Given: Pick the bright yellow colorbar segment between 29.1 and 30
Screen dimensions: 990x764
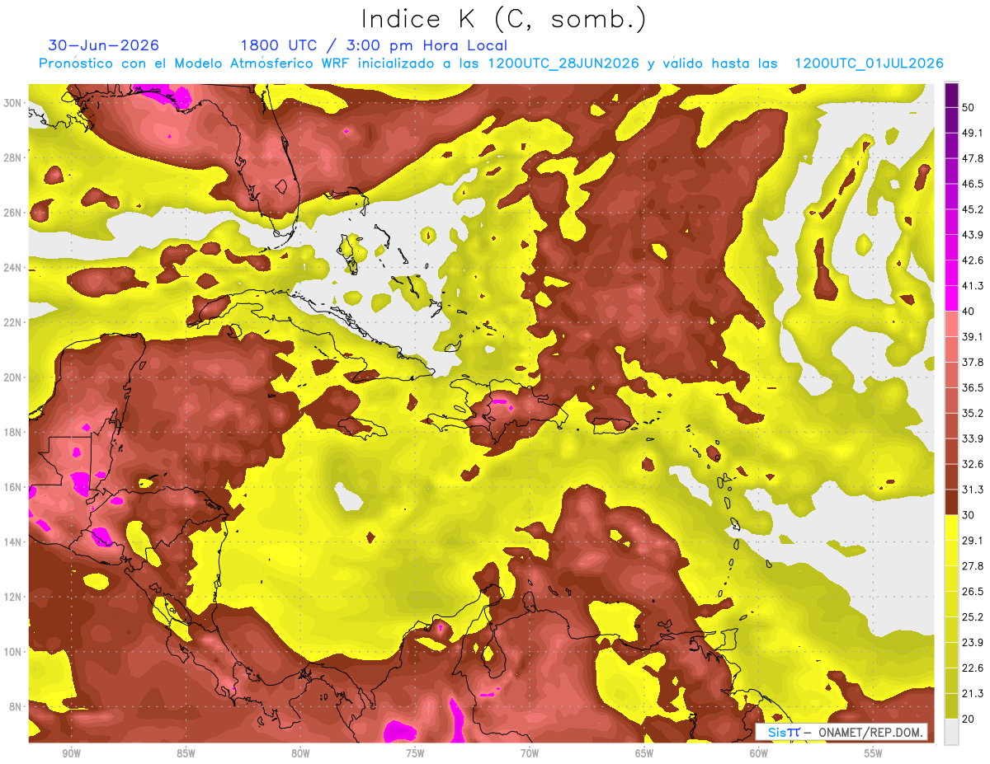Looking at the screenshot, I should point(951,527).
